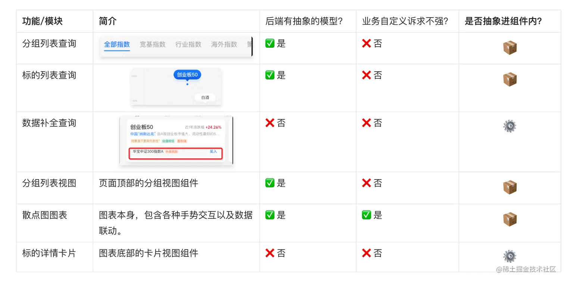Click red cross in 分组列表视图 row
The width and height of the screenshot is (564, 281).
[x=366, y=183]
